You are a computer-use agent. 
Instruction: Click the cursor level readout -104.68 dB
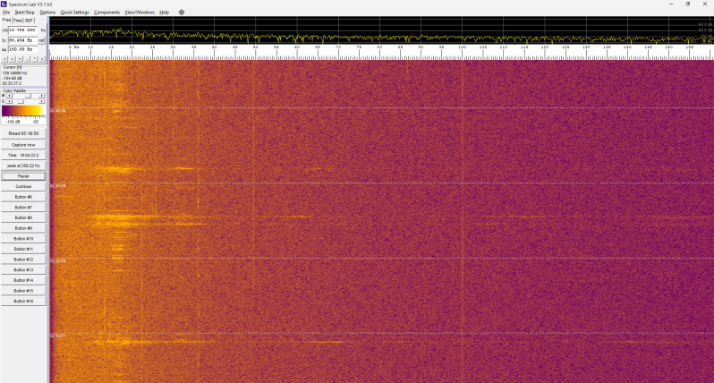[12, 79]
